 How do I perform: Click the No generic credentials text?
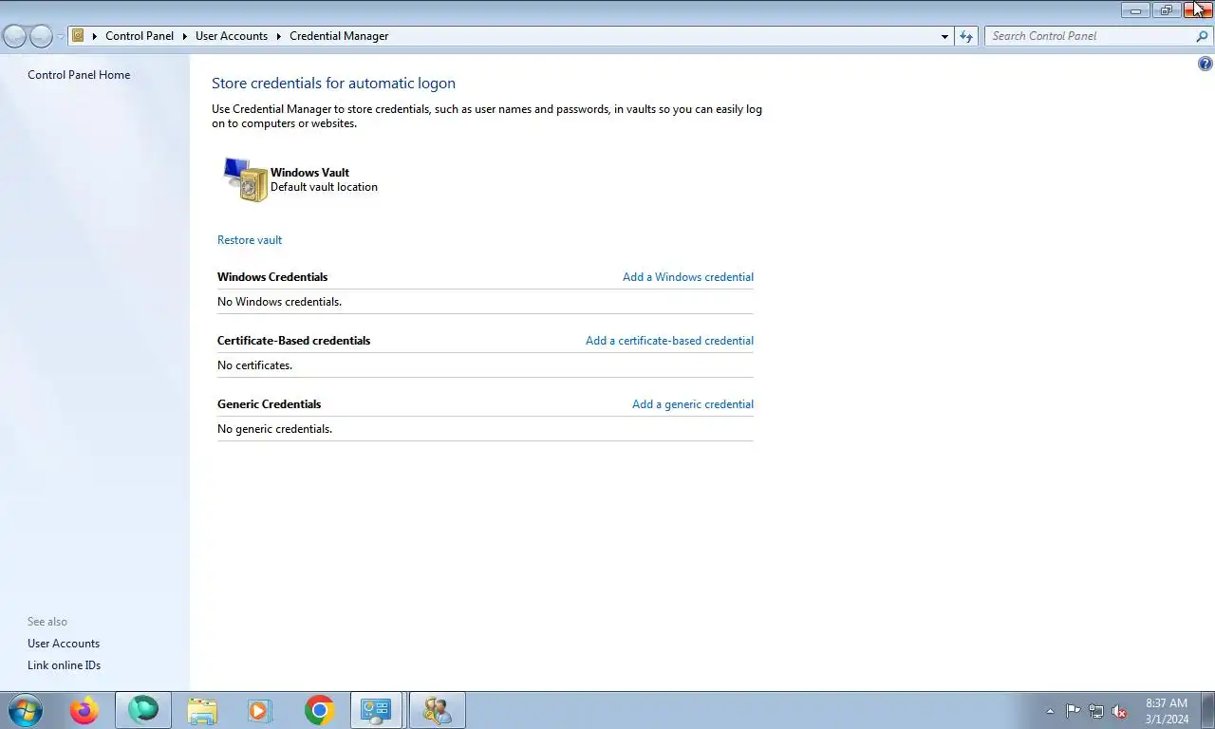(x=274, y=429)
